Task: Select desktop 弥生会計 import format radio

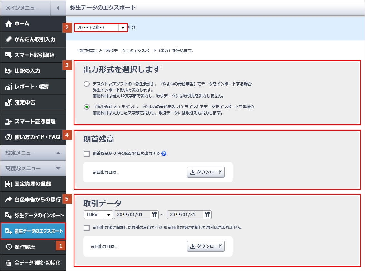Action: (86, 84)
